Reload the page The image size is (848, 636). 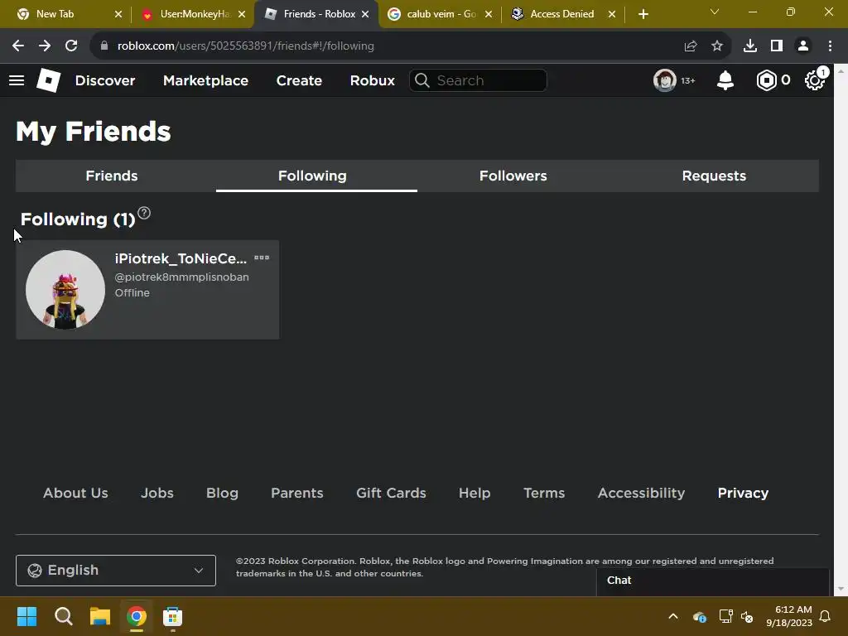click(x=71, y=46)
